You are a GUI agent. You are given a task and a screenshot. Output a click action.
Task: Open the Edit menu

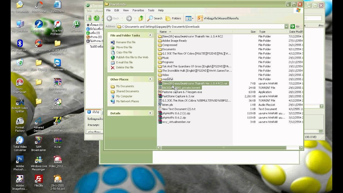[117, 10]
